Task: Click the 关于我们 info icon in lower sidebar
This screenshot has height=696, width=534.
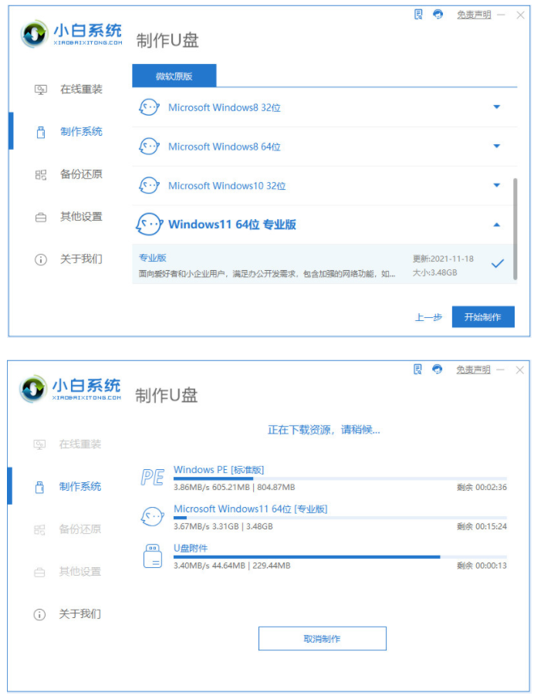Action: pyautogui.click(x=40, y=614)
